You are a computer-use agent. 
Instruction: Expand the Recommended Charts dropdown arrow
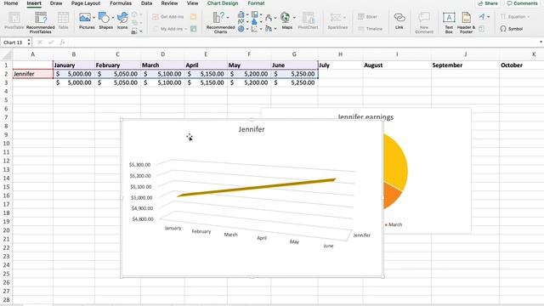pos(228,17)
